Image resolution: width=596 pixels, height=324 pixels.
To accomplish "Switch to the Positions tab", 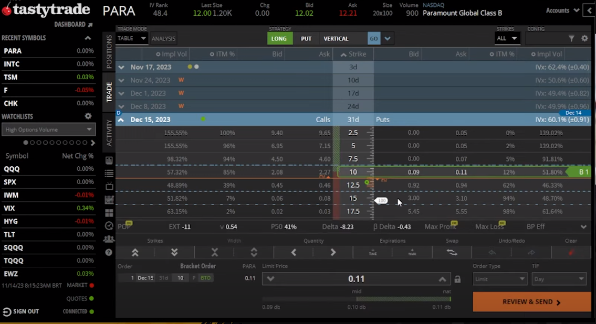I will pyautogui.click(x=109, y=52).
